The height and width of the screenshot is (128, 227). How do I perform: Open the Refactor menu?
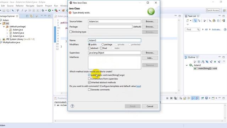pyautogui.click(x=20, y=6)
